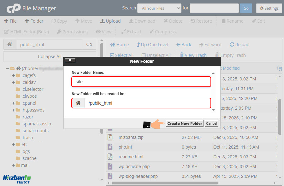Click the Reload icon in navigation bar
Viewport: 284px width, 186px height.
232,45
